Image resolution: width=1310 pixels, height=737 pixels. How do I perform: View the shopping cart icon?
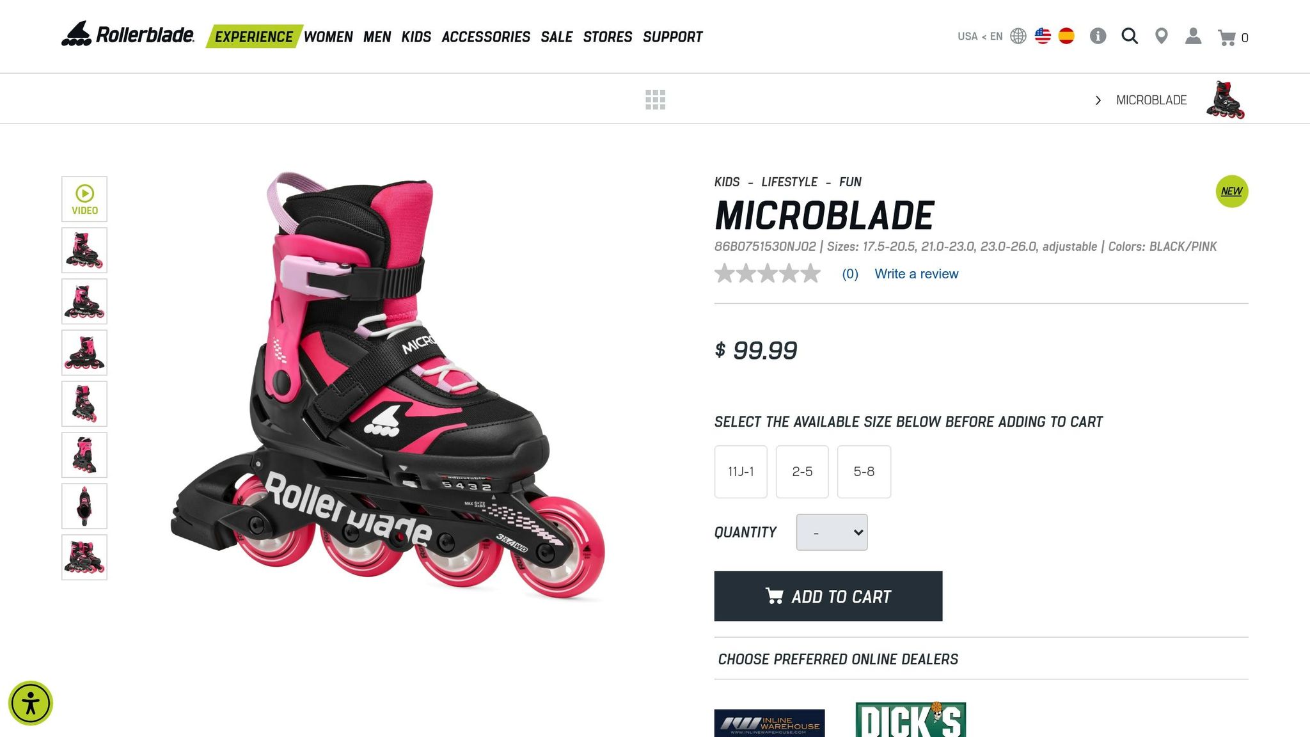point(1227,38)
